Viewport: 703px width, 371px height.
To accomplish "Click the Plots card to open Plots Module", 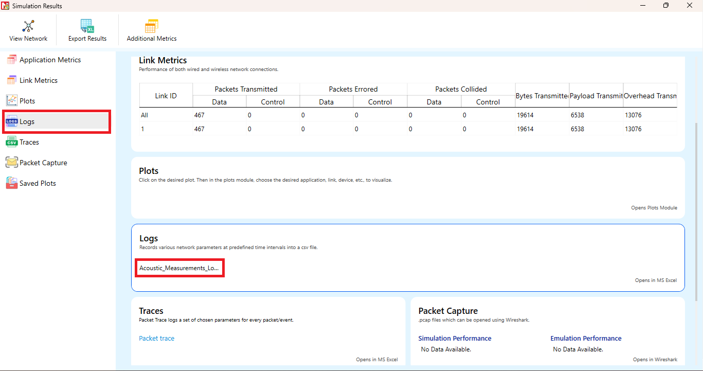I will click(x=408, y=188).
